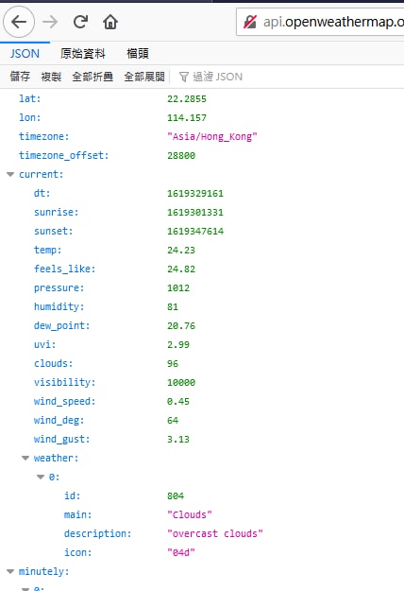
Task: Switch to the JSON tab
Action: click(x=25, y=54)
